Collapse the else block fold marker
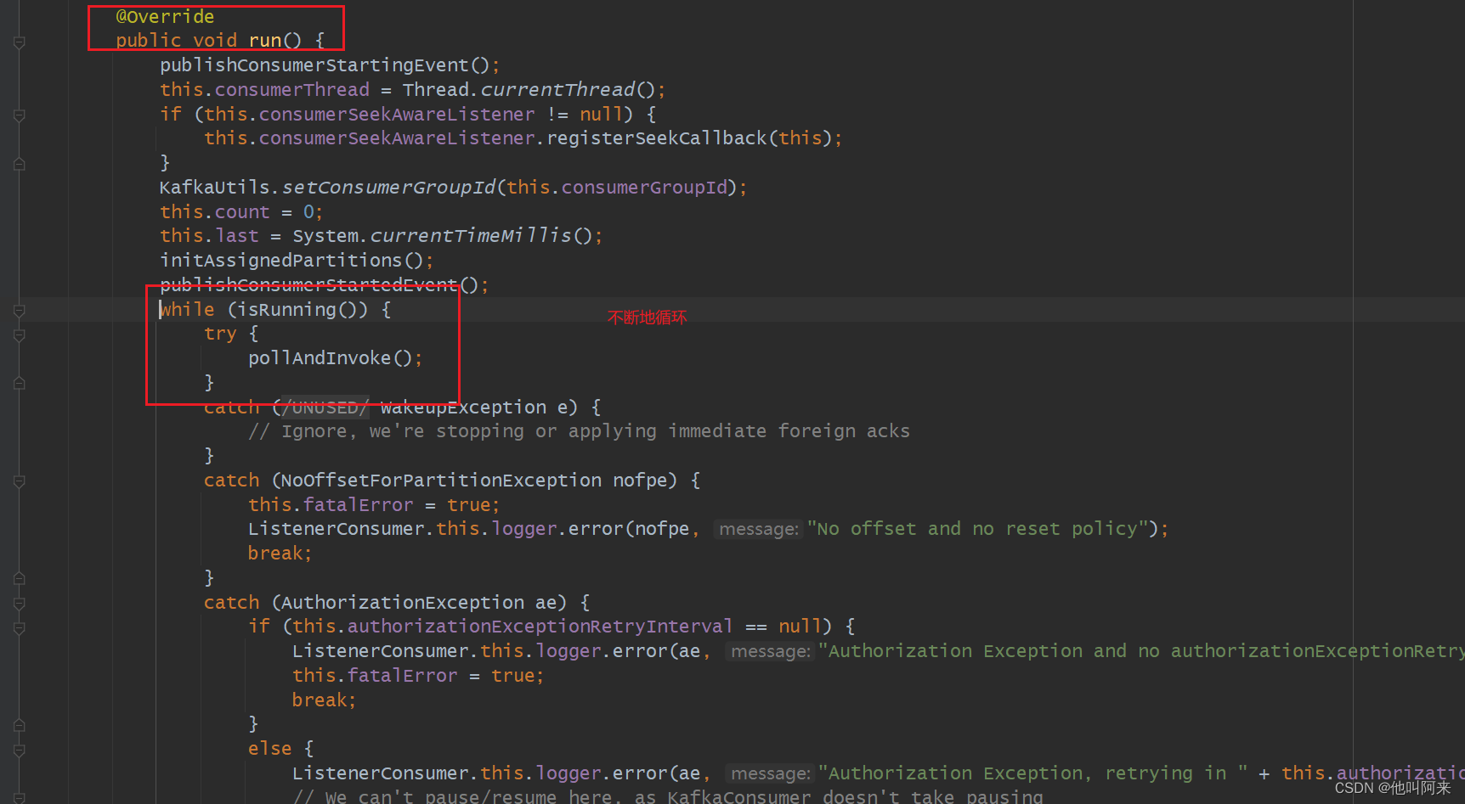 click(19, 751)
